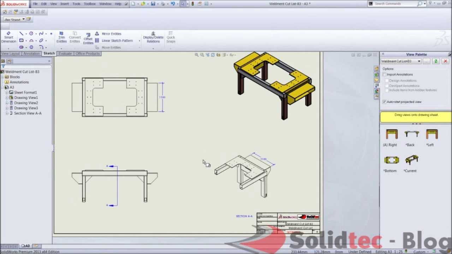Pick the *Back view thumbnail
The height and width of the screenshot is (254, 452).
[411, 134]
